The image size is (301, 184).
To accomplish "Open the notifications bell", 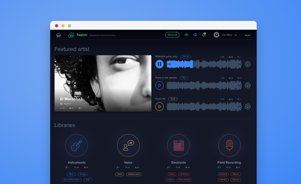I will [204, 35].
